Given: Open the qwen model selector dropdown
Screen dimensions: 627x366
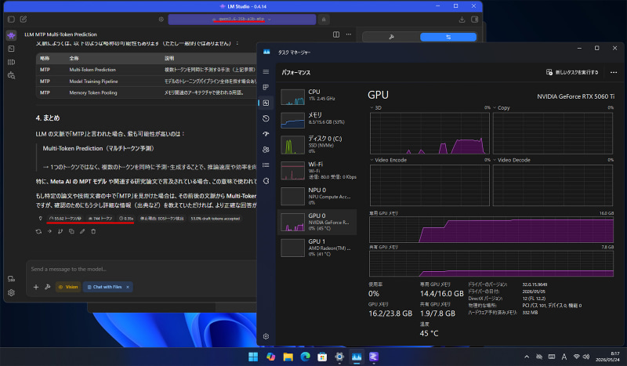Looking at the screenshot, I should click(242, 19).
